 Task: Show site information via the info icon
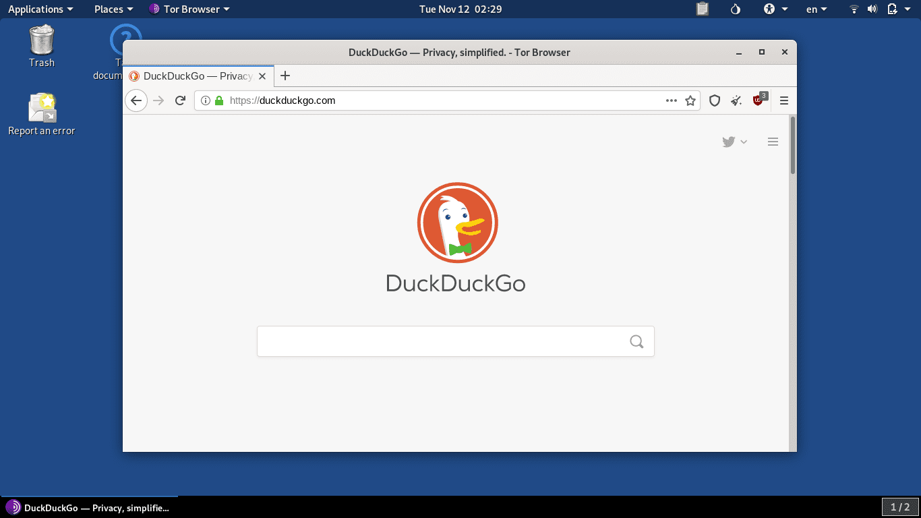point(206,100)
